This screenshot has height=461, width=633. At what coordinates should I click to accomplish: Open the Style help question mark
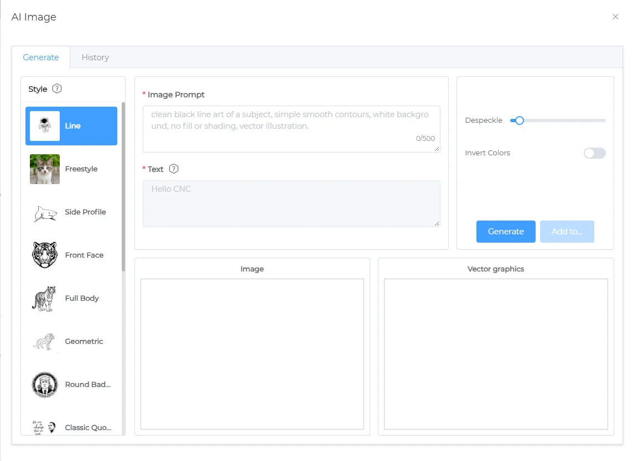(x=57, y=89)
